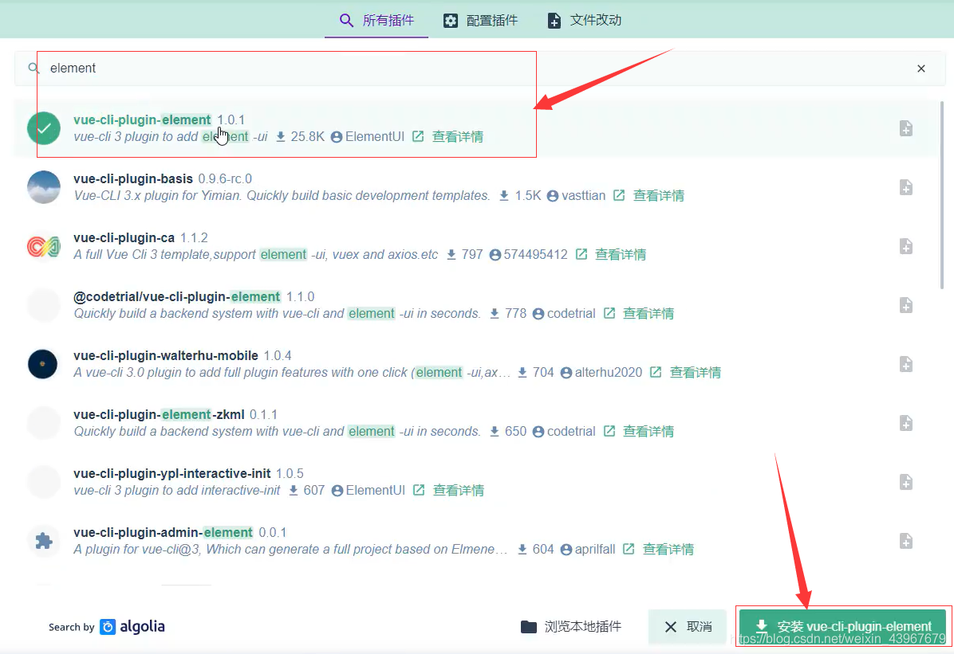954x654 pixels.
Task: Open 查看详情 for vue-cli-plugin-ypl-interactive-init
Action: [x=458, y=491]
